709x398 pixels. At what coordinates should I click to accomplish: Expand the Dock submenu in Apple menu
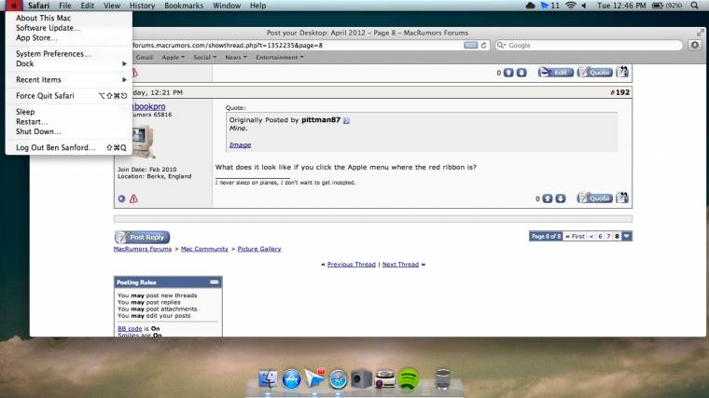(69, 63)
